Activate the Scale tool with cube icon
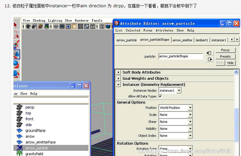This screenshot has width=241, height=156. point(16,74)
